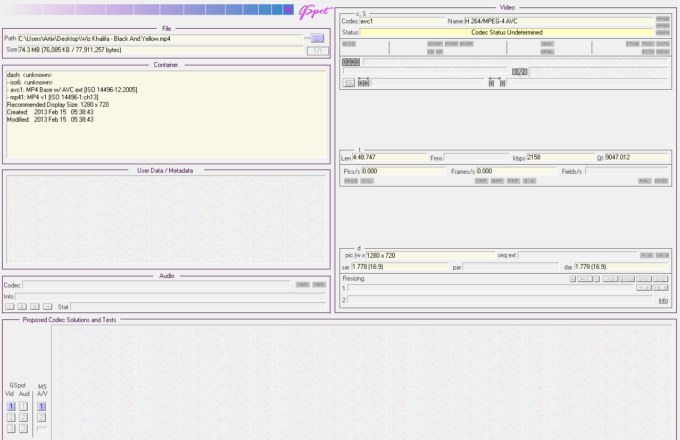Viewport: 680px width, 440px height.
Task: Toggle the 16:9 button in Resizing row 1
Action: coord(661,287)
